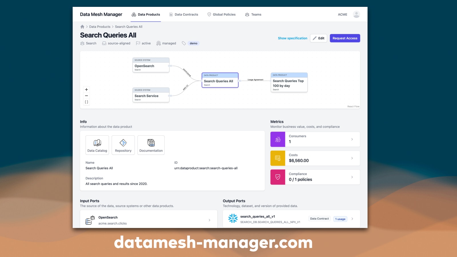This screenshot has width=457, height=257.
Task: Expand the Consumers metric chevron
Action: point(352,139)
